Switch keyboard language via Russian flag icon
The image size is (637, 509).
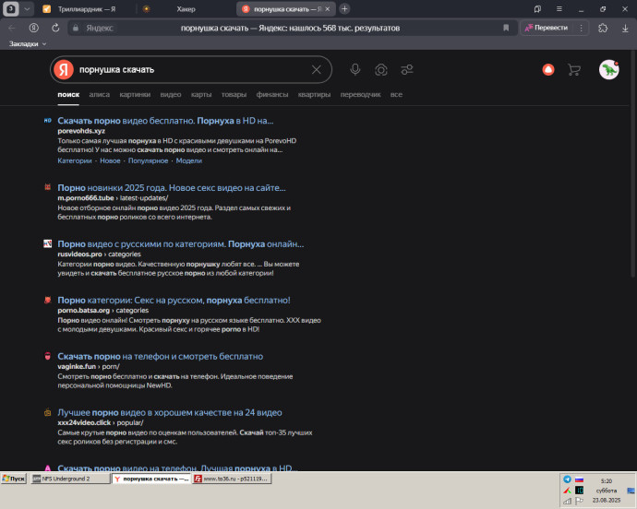(x=579, y=479)
